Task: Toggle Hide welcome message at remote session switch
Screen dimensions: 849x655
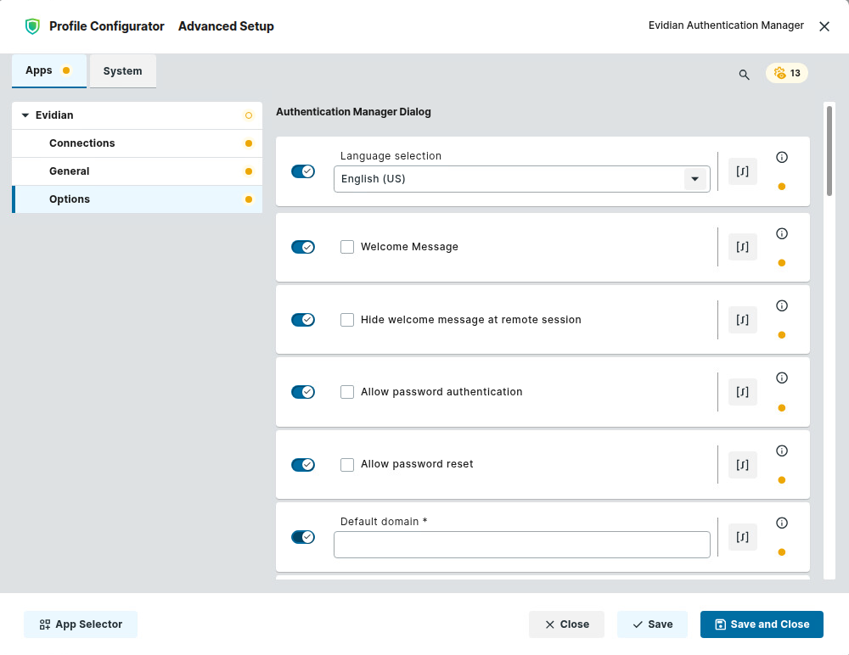Action: pos(303,319)
